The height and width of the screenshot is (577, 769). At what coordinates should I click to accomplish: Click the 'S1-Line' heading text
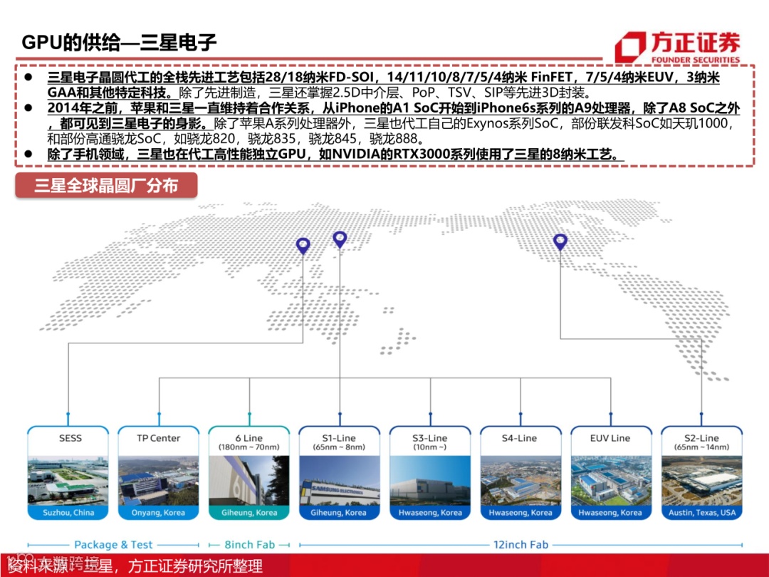pyautogui.click(x=339, y=437)
